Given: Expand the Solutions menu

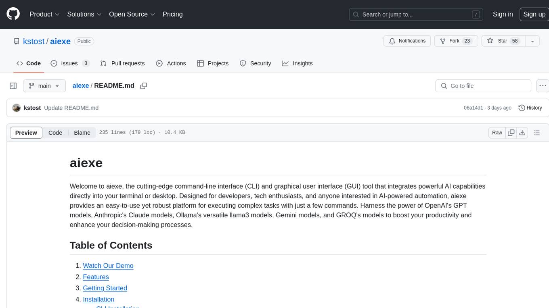Looking at the screenshot, I should 84,14.
